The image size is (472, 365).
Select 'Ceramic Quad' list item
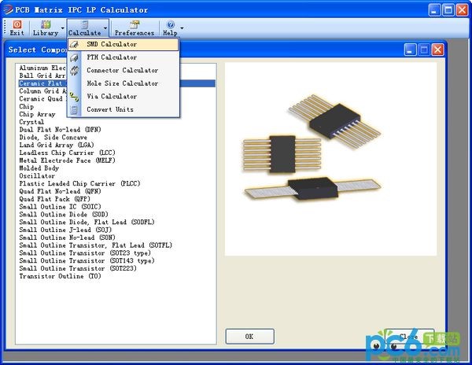tap(42, 98)
